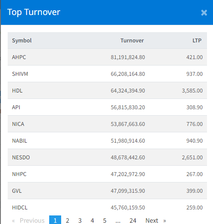Sort by the Symbol column header
This screenshot has height=224, width=213.
(x=22, y=41)
